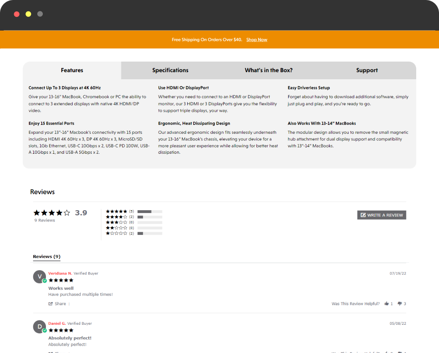Filter reviews by 1-star ratings
The width and height of the screenshot is (439, 353).
116,233
